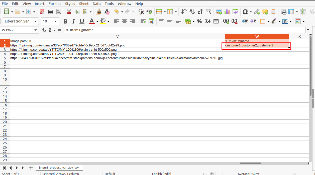Open the Liberation Sans font name dropdown
This screenshot has width=315, height=175.
click(x=36, y=21)
